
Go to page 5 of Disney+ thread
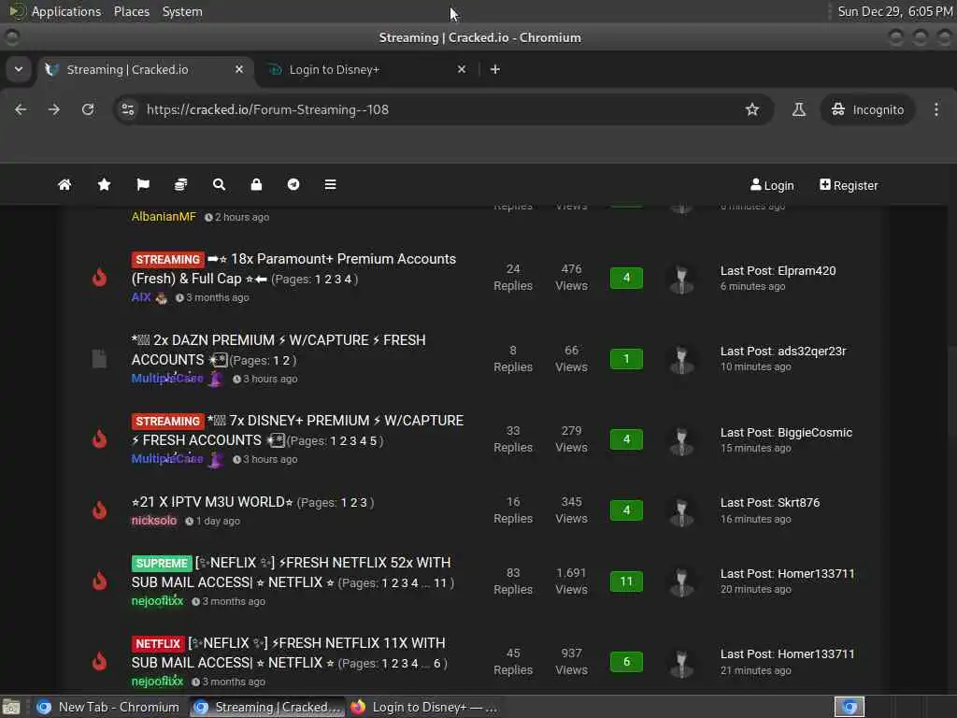coord(373,441)
